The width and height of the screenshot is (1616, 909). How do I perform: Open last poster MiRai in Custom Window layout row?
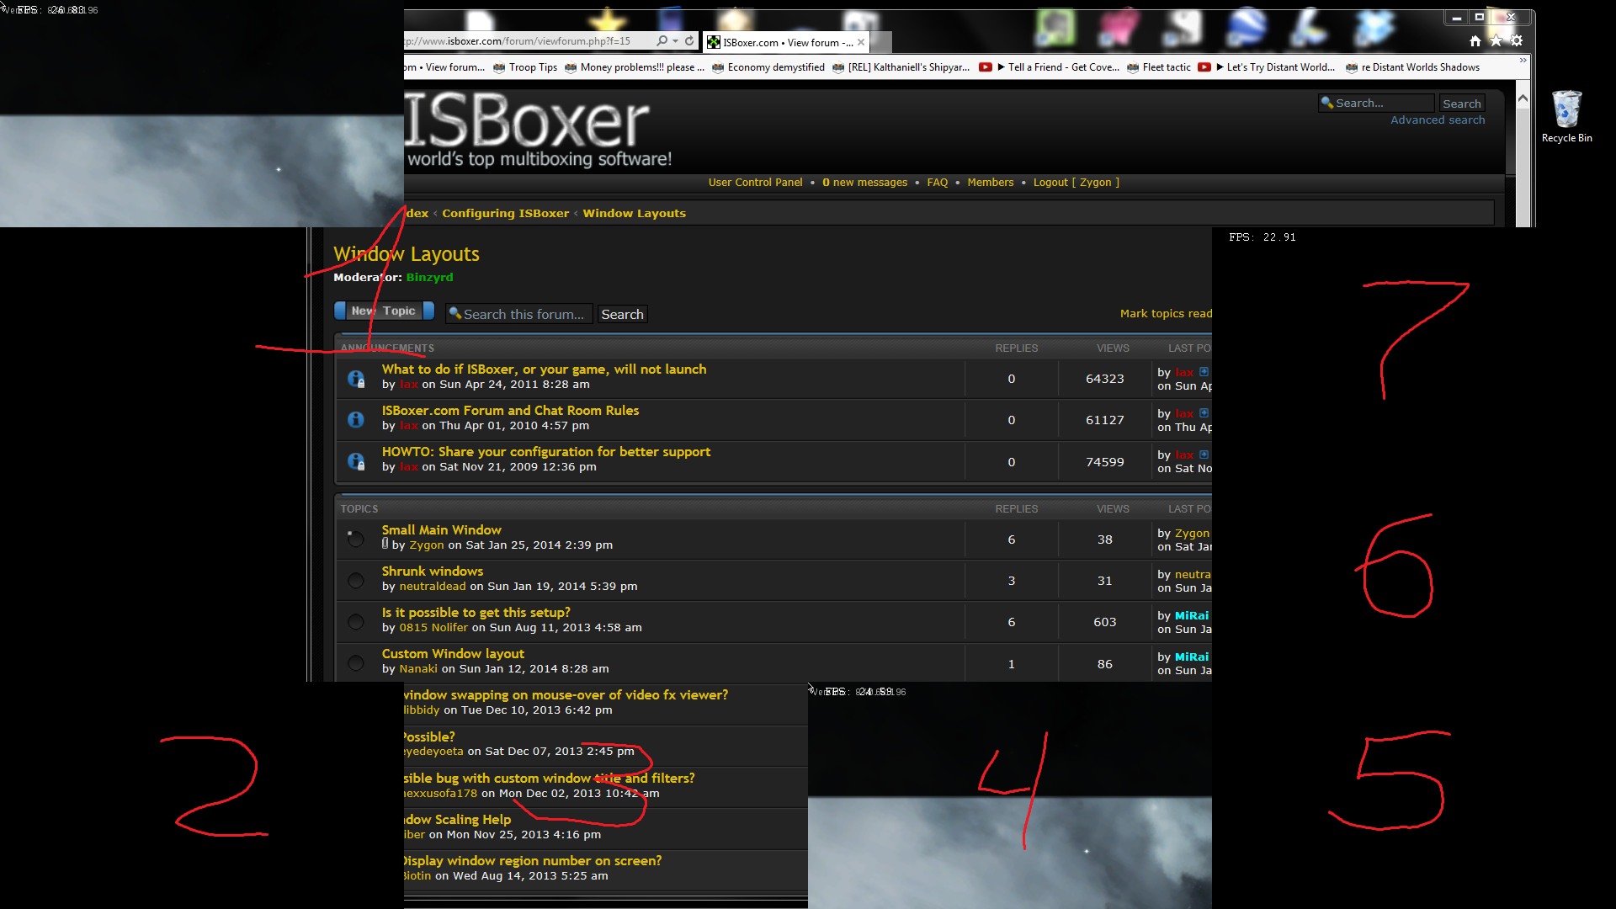1191,657
